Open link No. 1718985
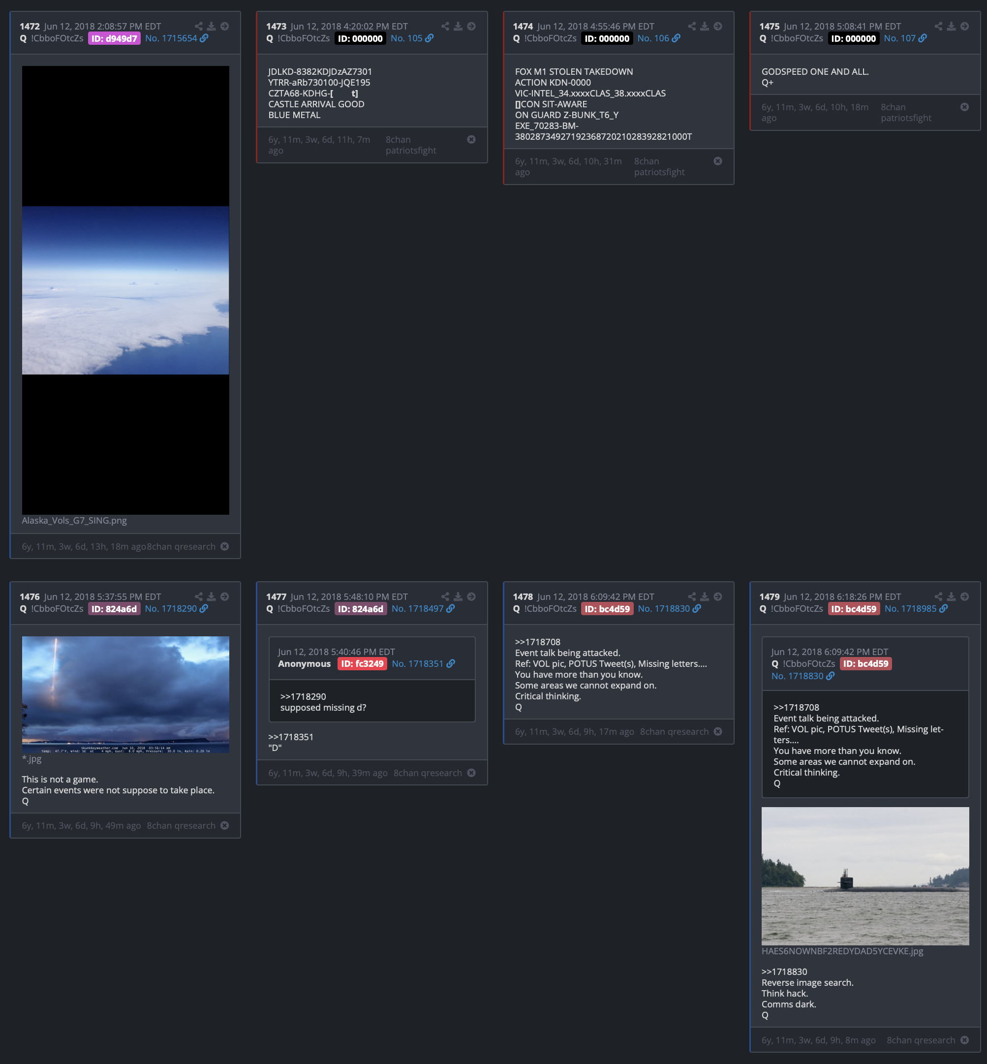987x1064 pixels. click(x=917, y=608)
